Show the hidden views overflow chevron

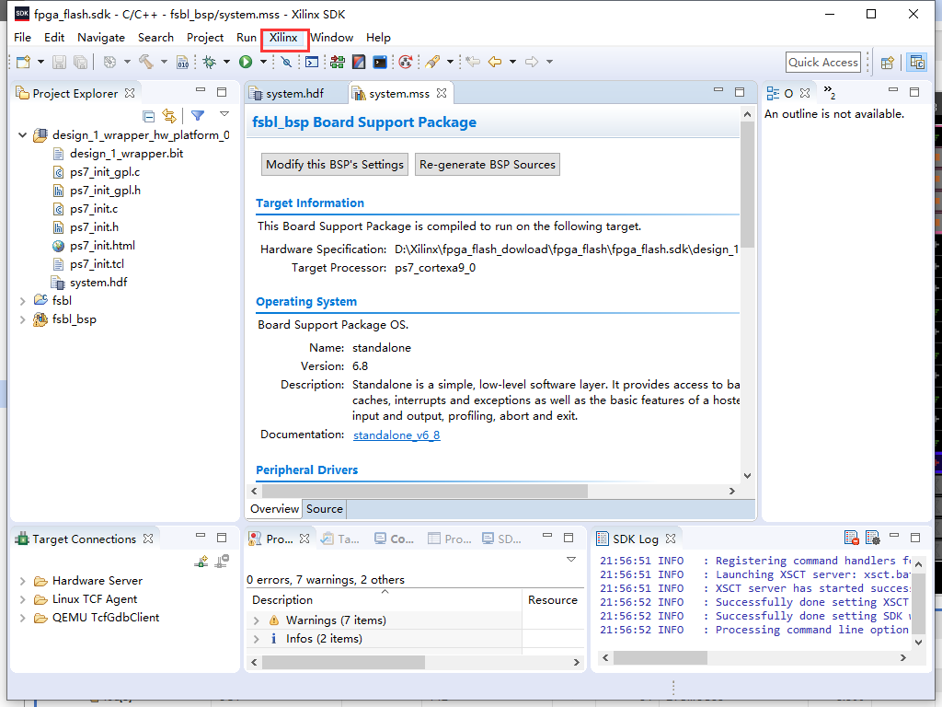[829, 92]
